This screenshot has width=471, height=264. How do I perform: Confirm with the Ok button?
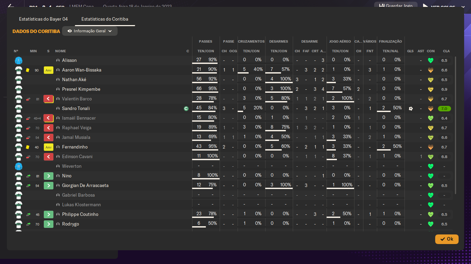coord(447,239)
